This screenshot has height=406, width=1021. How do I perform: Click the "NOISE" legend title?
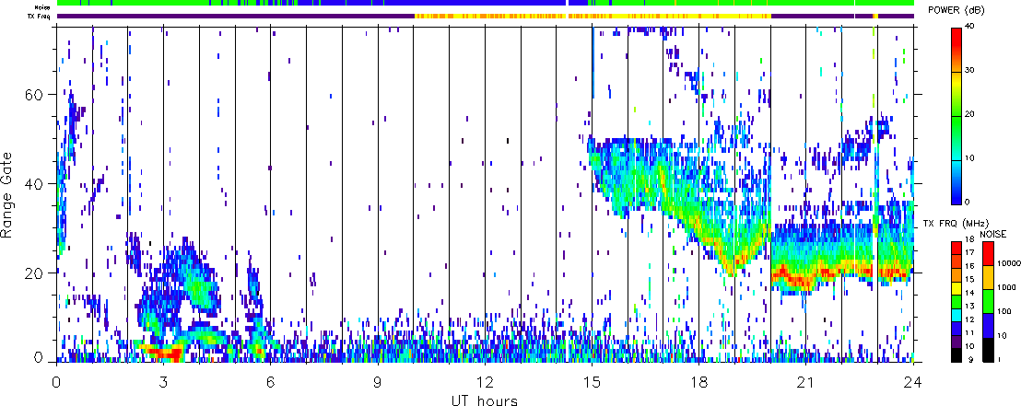[x=993, y=234]
